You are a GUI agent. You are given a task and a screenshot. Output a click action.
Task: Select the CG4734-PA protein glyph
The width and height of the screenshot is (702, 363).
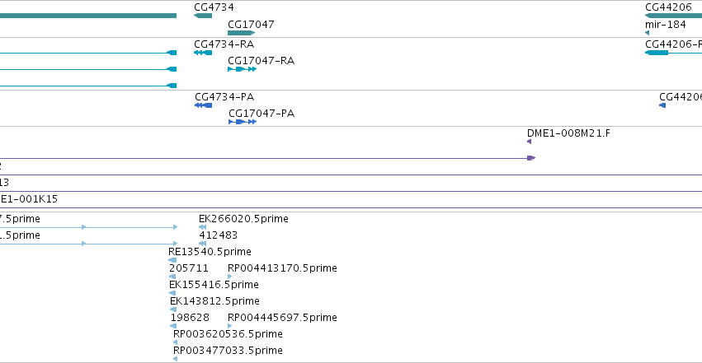point(203,105)
